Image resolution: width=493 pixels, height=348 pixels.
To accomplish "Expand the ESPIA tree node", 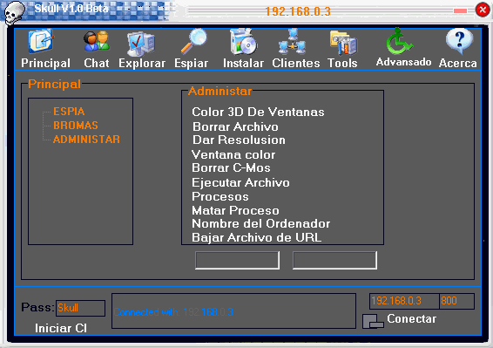I will point(69,112).
